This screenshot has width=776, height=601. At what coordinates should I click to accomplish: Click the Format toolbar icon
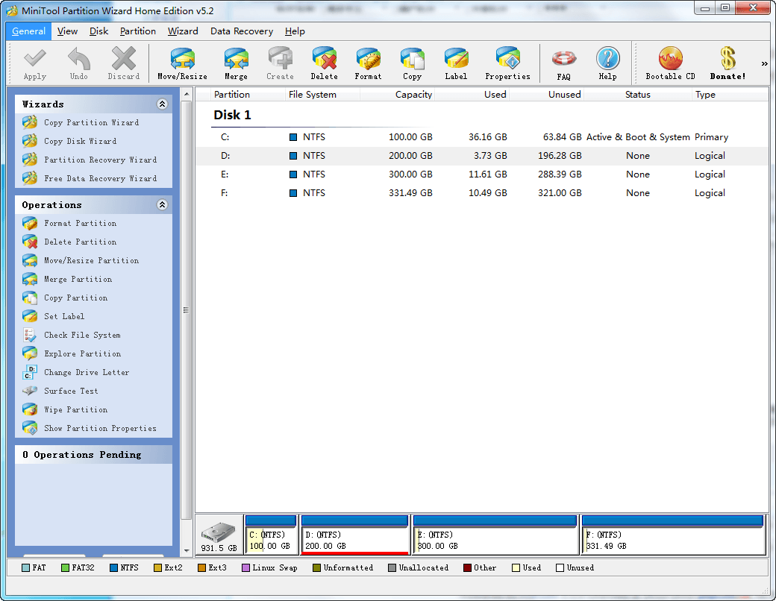(x=368, y=63)
